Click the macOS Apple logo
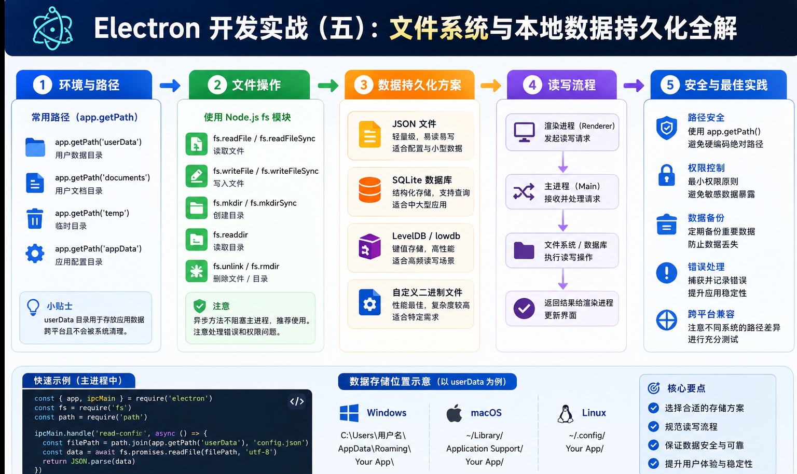The height and width of the screenshot is (474, 797). 454,413
